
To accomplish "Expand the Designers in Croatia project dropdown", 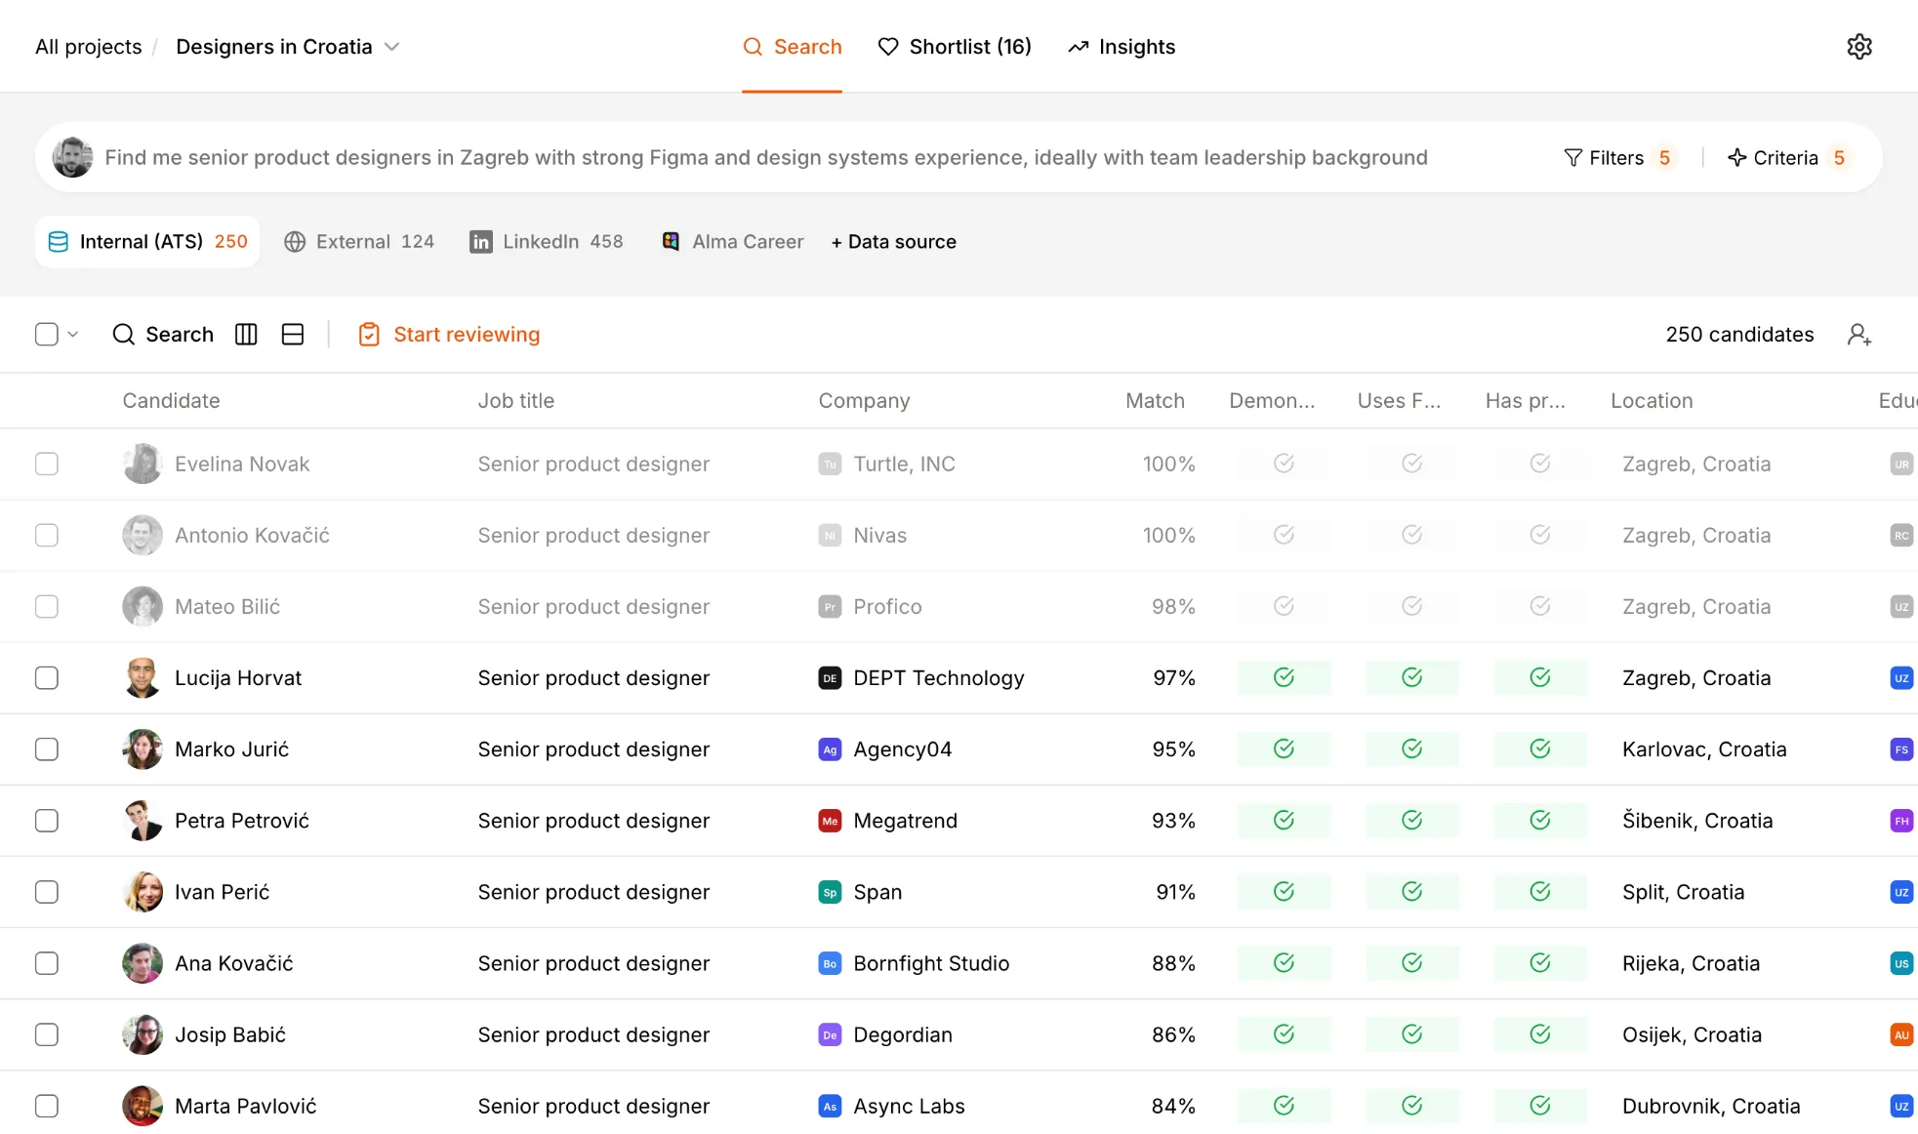I will (391, 47).
